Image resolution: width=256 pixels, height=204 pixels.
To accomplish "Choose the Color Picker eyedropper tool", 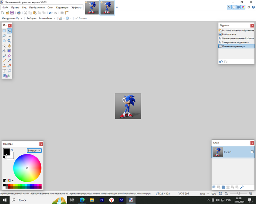I will pyautogui.click(x=9, y=61).
